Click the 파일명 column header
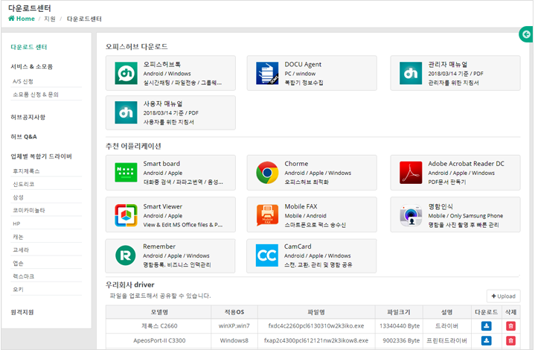 [x=316, y=312]
